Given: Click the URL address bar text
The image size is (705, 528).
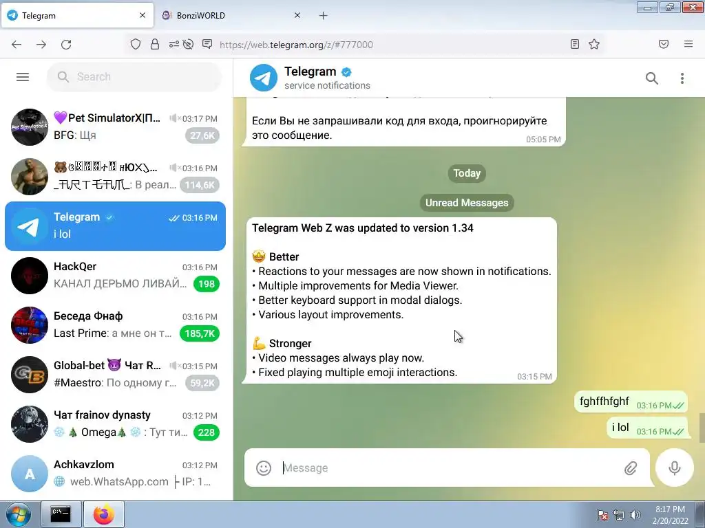Looking at the screenshot, I should pos(296,45).
